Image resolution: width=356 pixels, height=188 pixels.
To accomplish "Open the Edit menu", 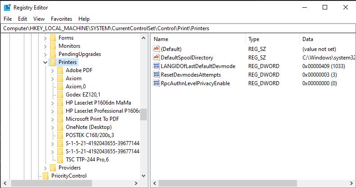I will 23,19.
